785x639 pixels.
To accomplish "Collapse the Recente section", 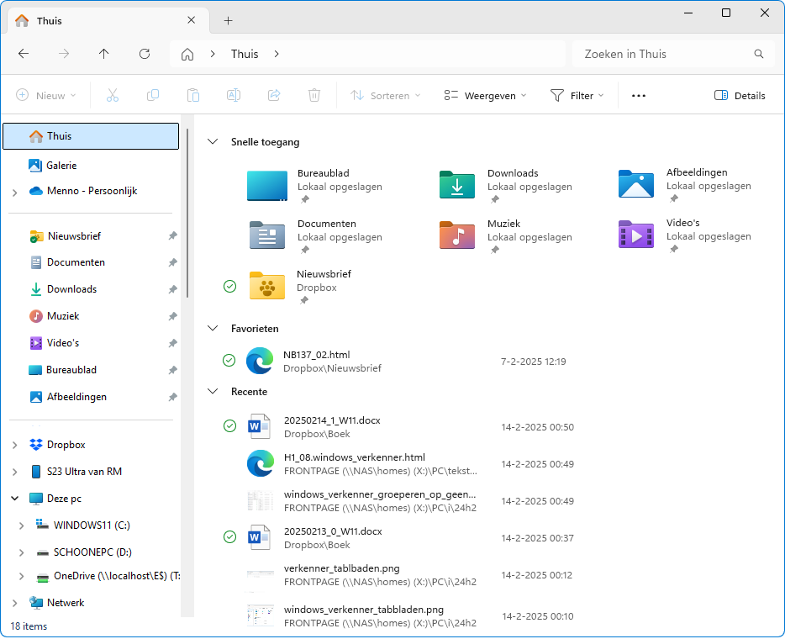I will 213,392.
